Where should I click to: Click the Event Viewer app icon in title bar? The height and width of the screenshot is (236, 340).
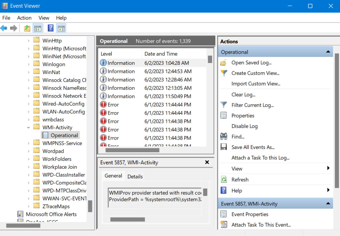click(5, 6)
